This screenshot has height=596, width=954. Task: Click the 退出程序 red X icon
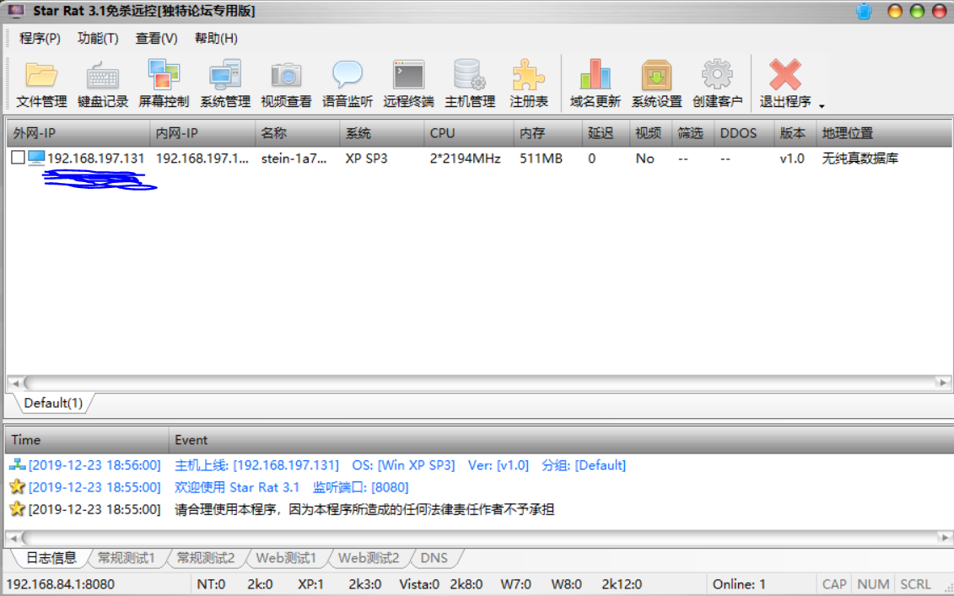tap(784, 75)
